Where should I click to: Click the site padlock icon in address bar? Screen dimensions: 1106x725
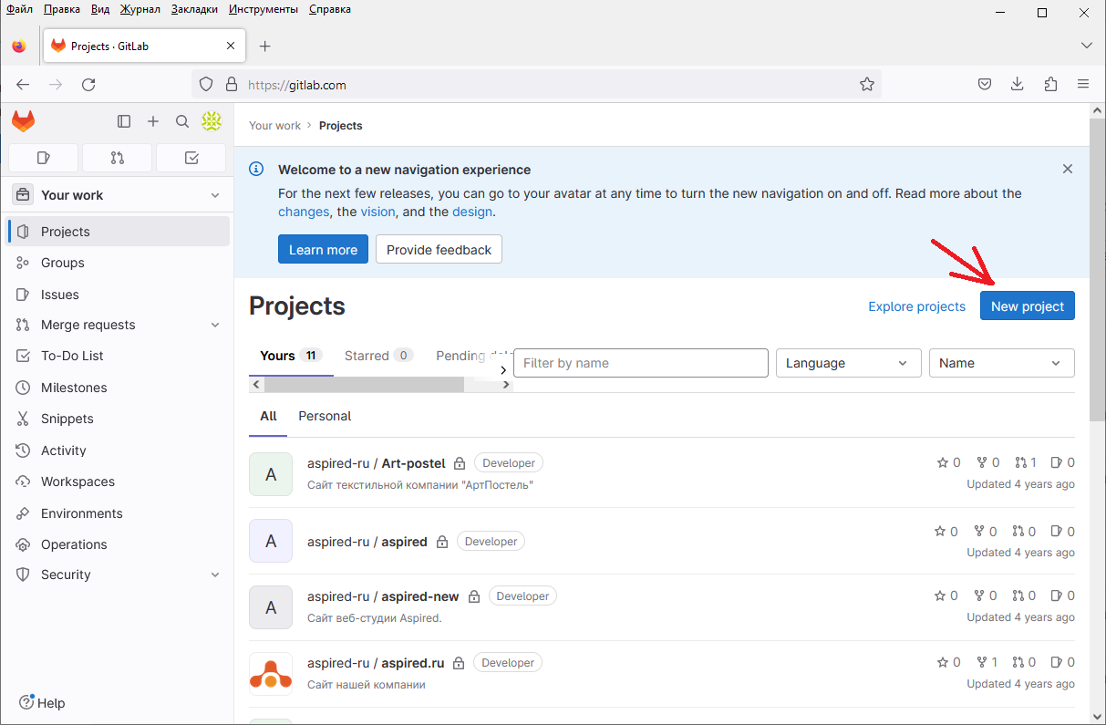(x=231, y=85)
